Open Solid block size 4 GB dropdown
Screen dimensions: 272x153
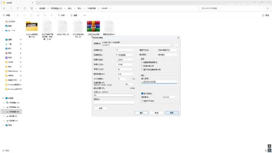point(125,74)
